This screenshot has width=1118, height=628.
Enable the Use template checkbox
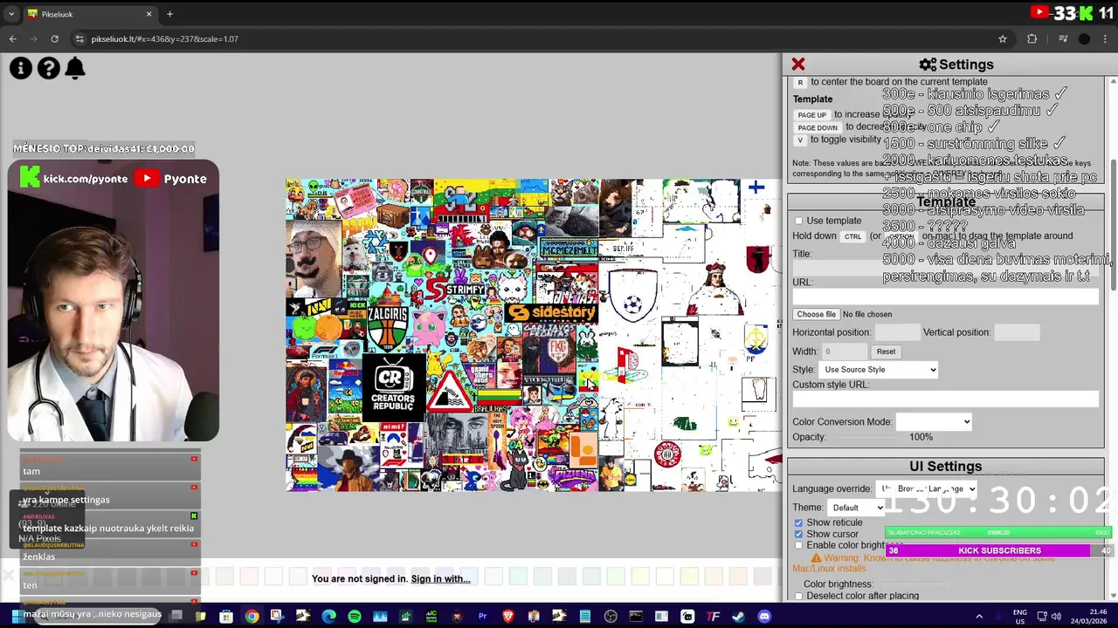pos(798,221)
